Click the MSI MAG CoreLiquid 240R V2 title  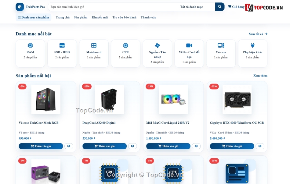pos(168,123)
